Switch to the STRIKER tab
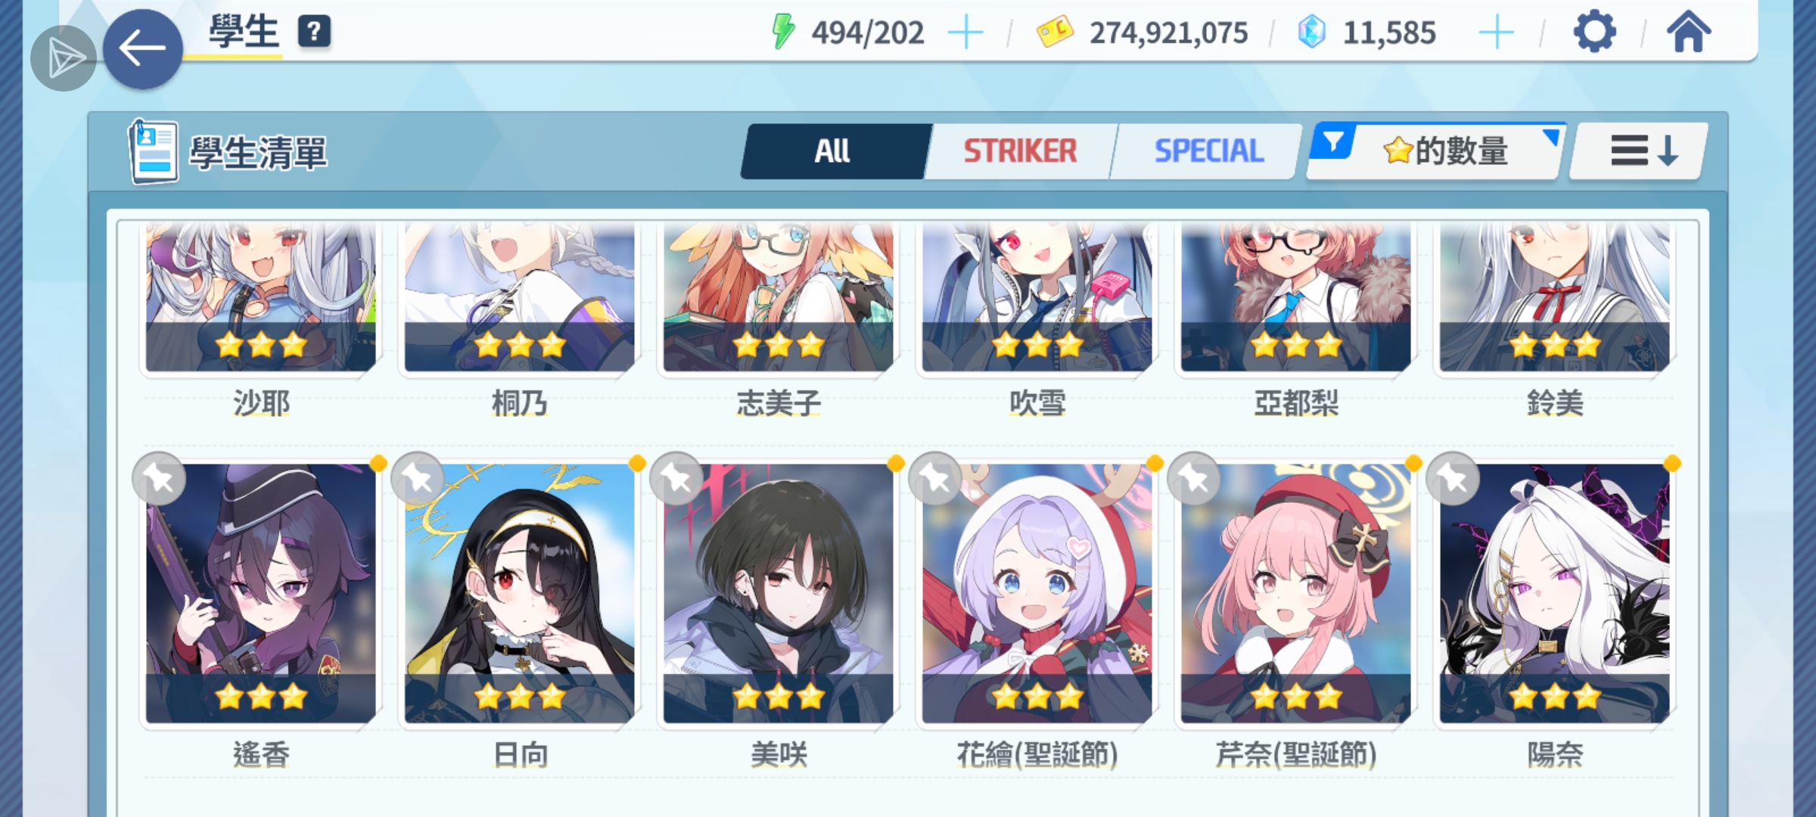 click(1020, 151)
